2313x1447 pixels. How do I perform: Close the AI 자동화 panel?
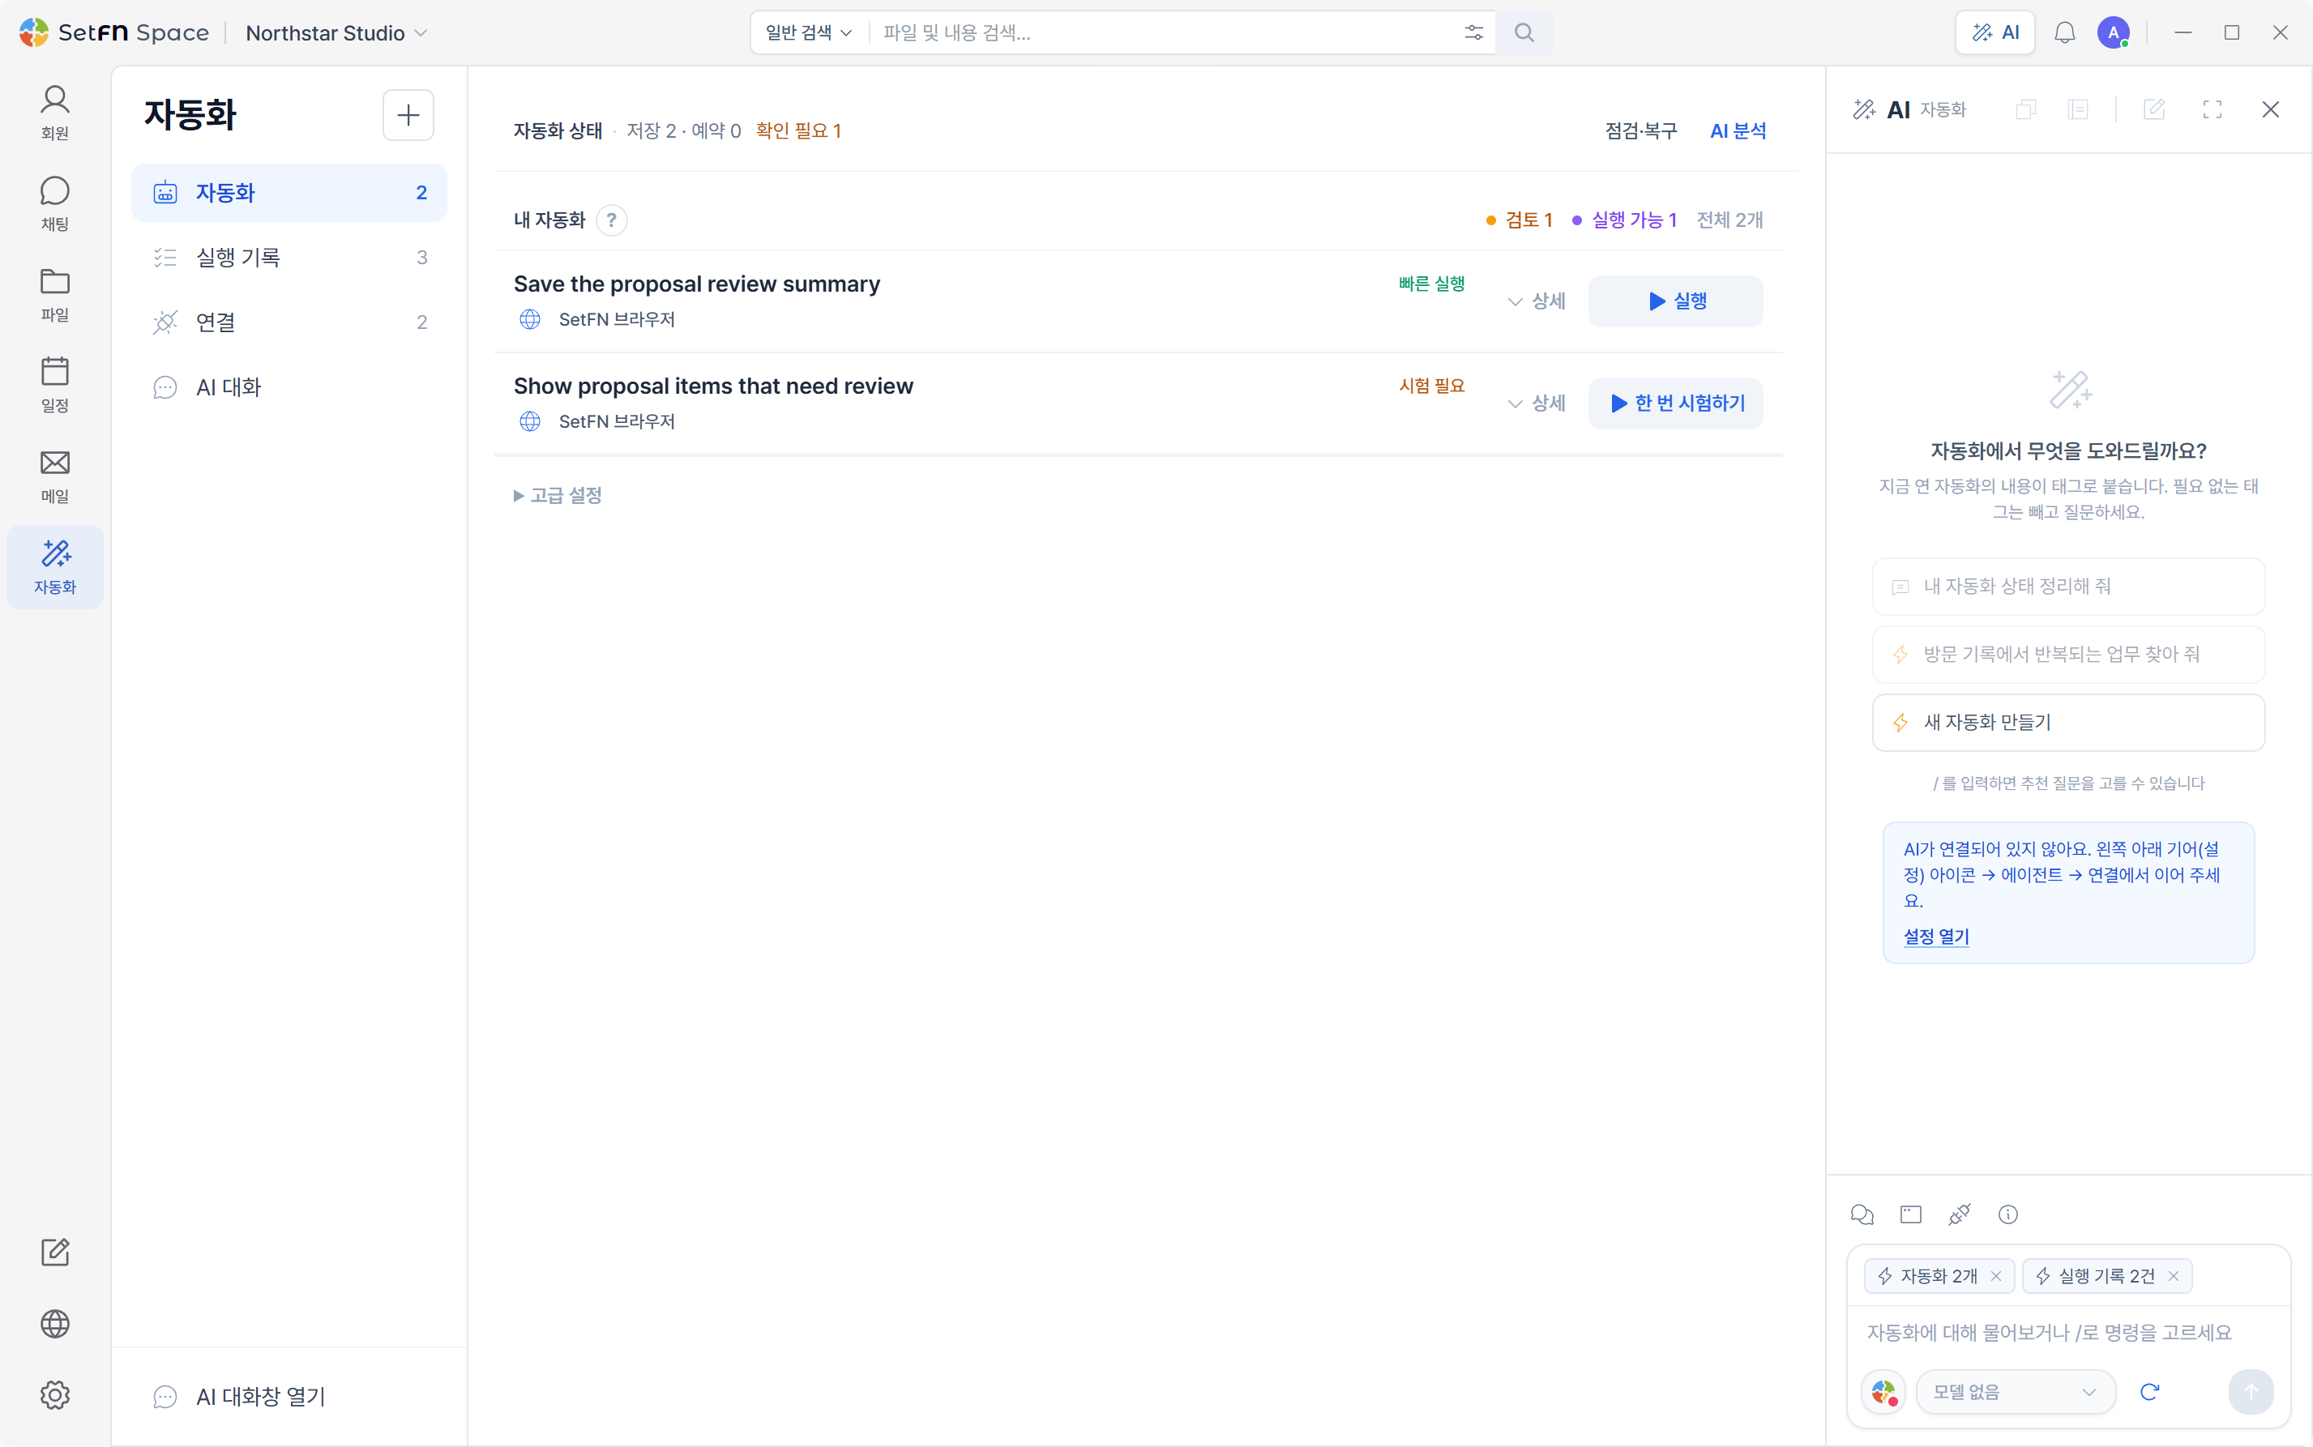[2270, 110]
